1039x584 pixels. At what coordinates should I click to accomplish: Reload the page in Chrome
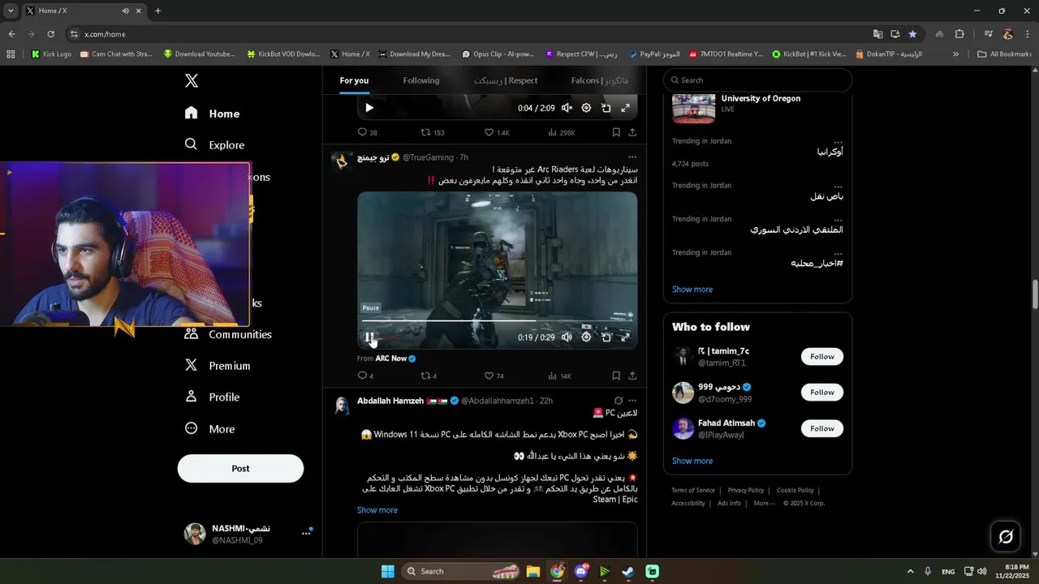(50, 34)
